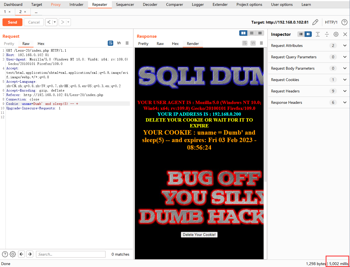The image size is (350, 267).
Task: Open the Dashboard tab
Action: 13,4
